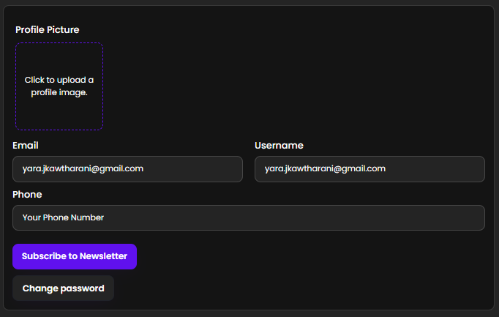
Task: Focus the Username input field
Action: click(369, 169)
